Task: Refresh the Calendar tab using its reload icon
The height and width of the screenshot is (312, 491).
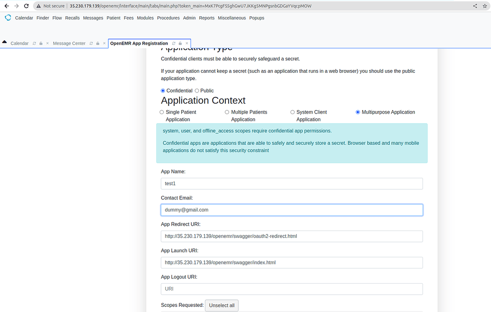Action: (x=34, y=43)
